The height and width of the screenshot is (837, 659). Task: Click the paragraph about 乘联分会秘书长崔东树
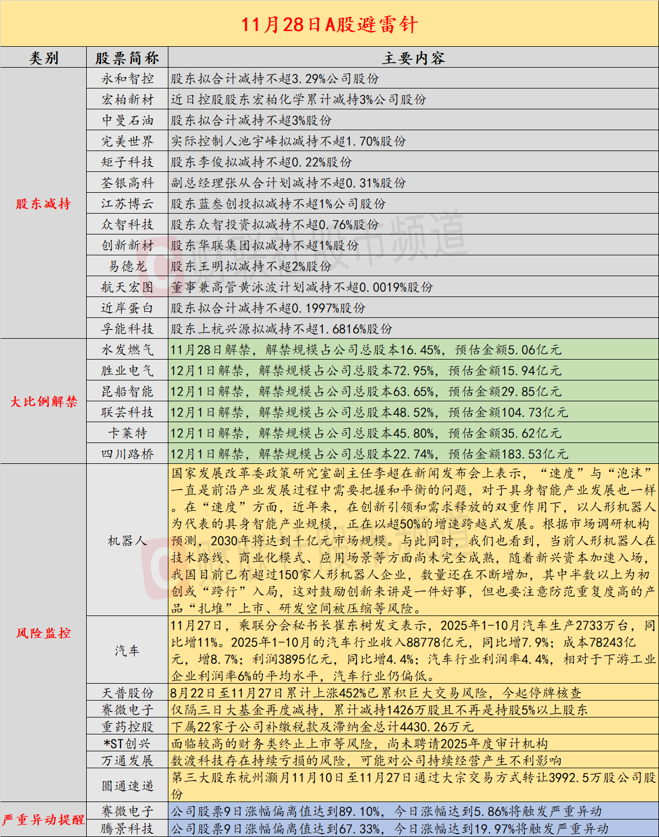point(413,651)
